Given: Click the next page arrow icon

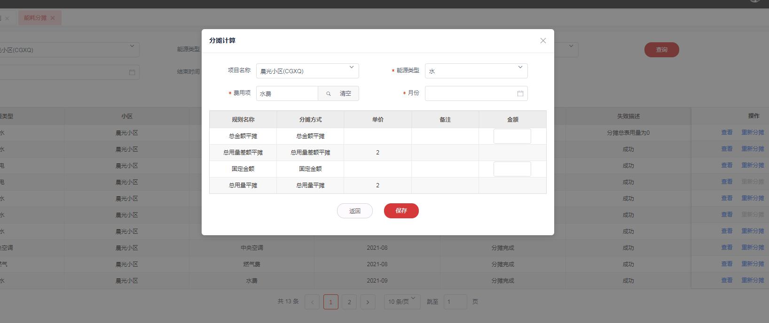Looking at the screenshot, I should (x=368, y=302).
